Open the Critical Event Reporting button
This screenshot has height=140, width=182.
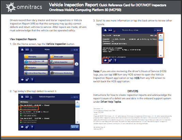[x=36, y=73]
